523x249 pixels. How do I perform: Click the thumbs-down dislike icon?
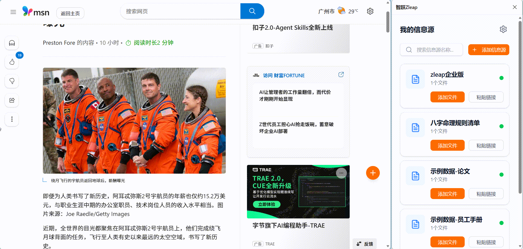click(12, 81)
